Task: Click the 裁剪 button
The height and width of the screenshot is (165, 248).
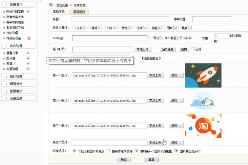Action: click(184, 49)
